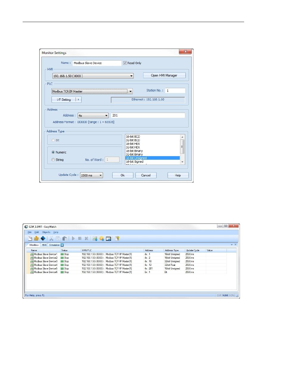Click the Address Type column header
Image resolution: width=284 pixels, height=368 pixels.
174,250
